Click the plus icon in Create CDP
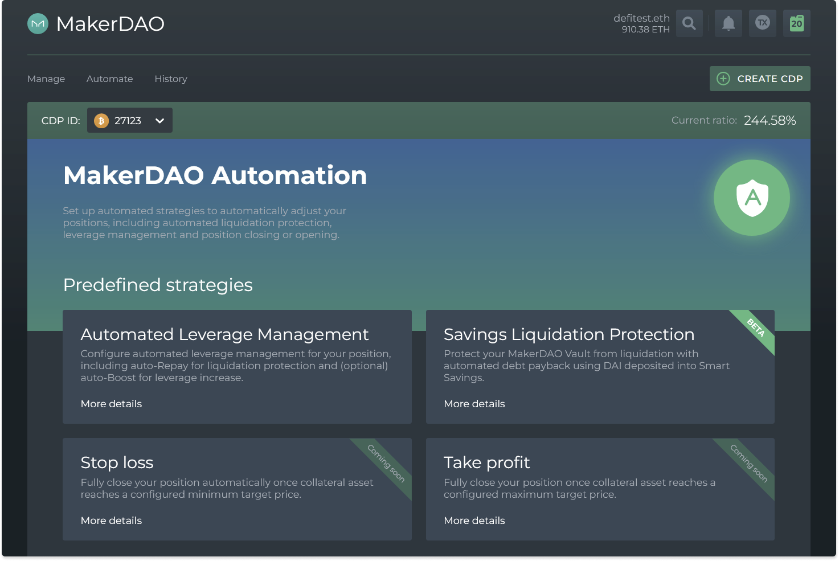Image resolution: width=839 pixels, height=561 pixels. 723,79
